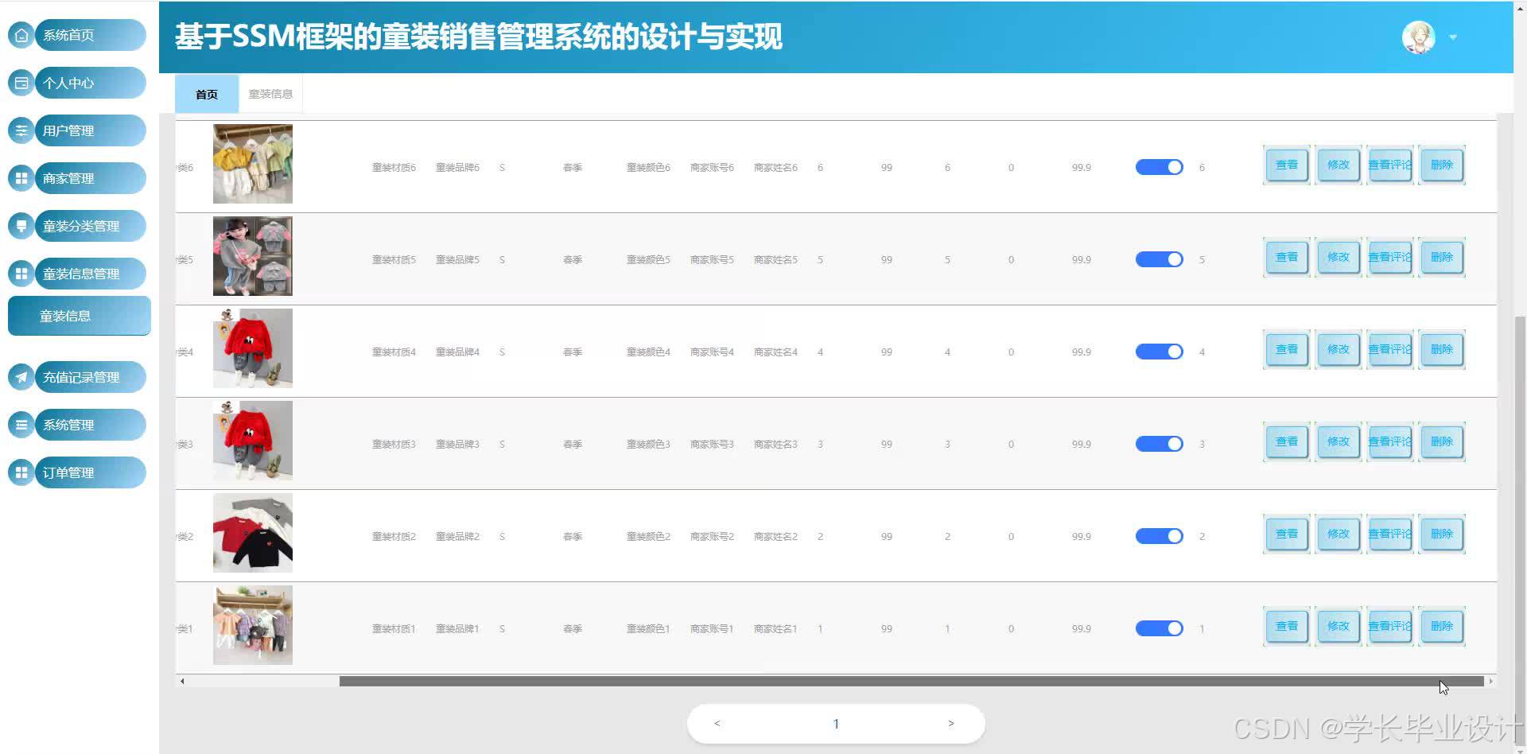Click the sliders icon beside 用户管理
The height and width of the screenshot is (754, 1527).
[x=21, y=130]
